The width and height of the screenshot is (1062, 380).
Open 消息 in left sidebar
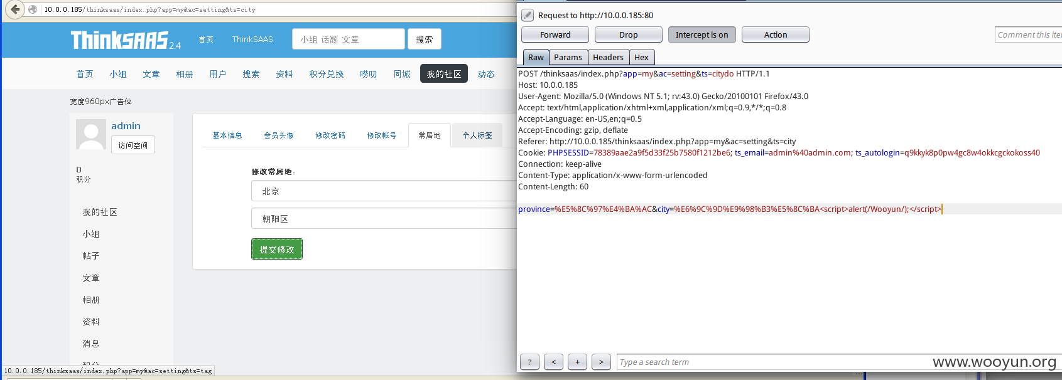point(91,344)
